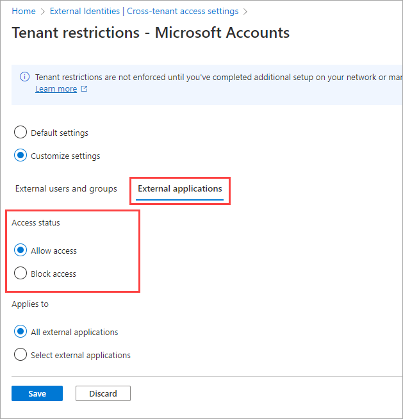Select All external applications option
The width and height of the screenshot is (403, 419).
point(21,332)
